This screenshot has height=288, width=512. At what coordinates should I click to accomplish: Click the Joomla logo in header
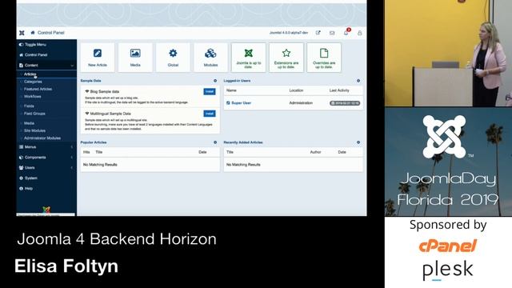pyautogui.click(x=22, y=33)
